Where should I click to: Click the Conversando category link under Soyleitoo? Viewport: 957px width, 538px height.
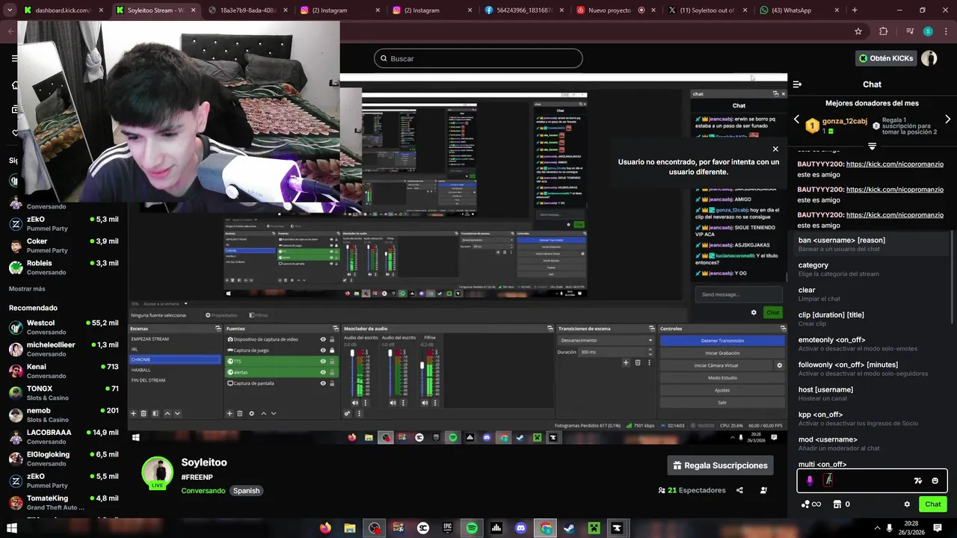[x=203, y=491]
